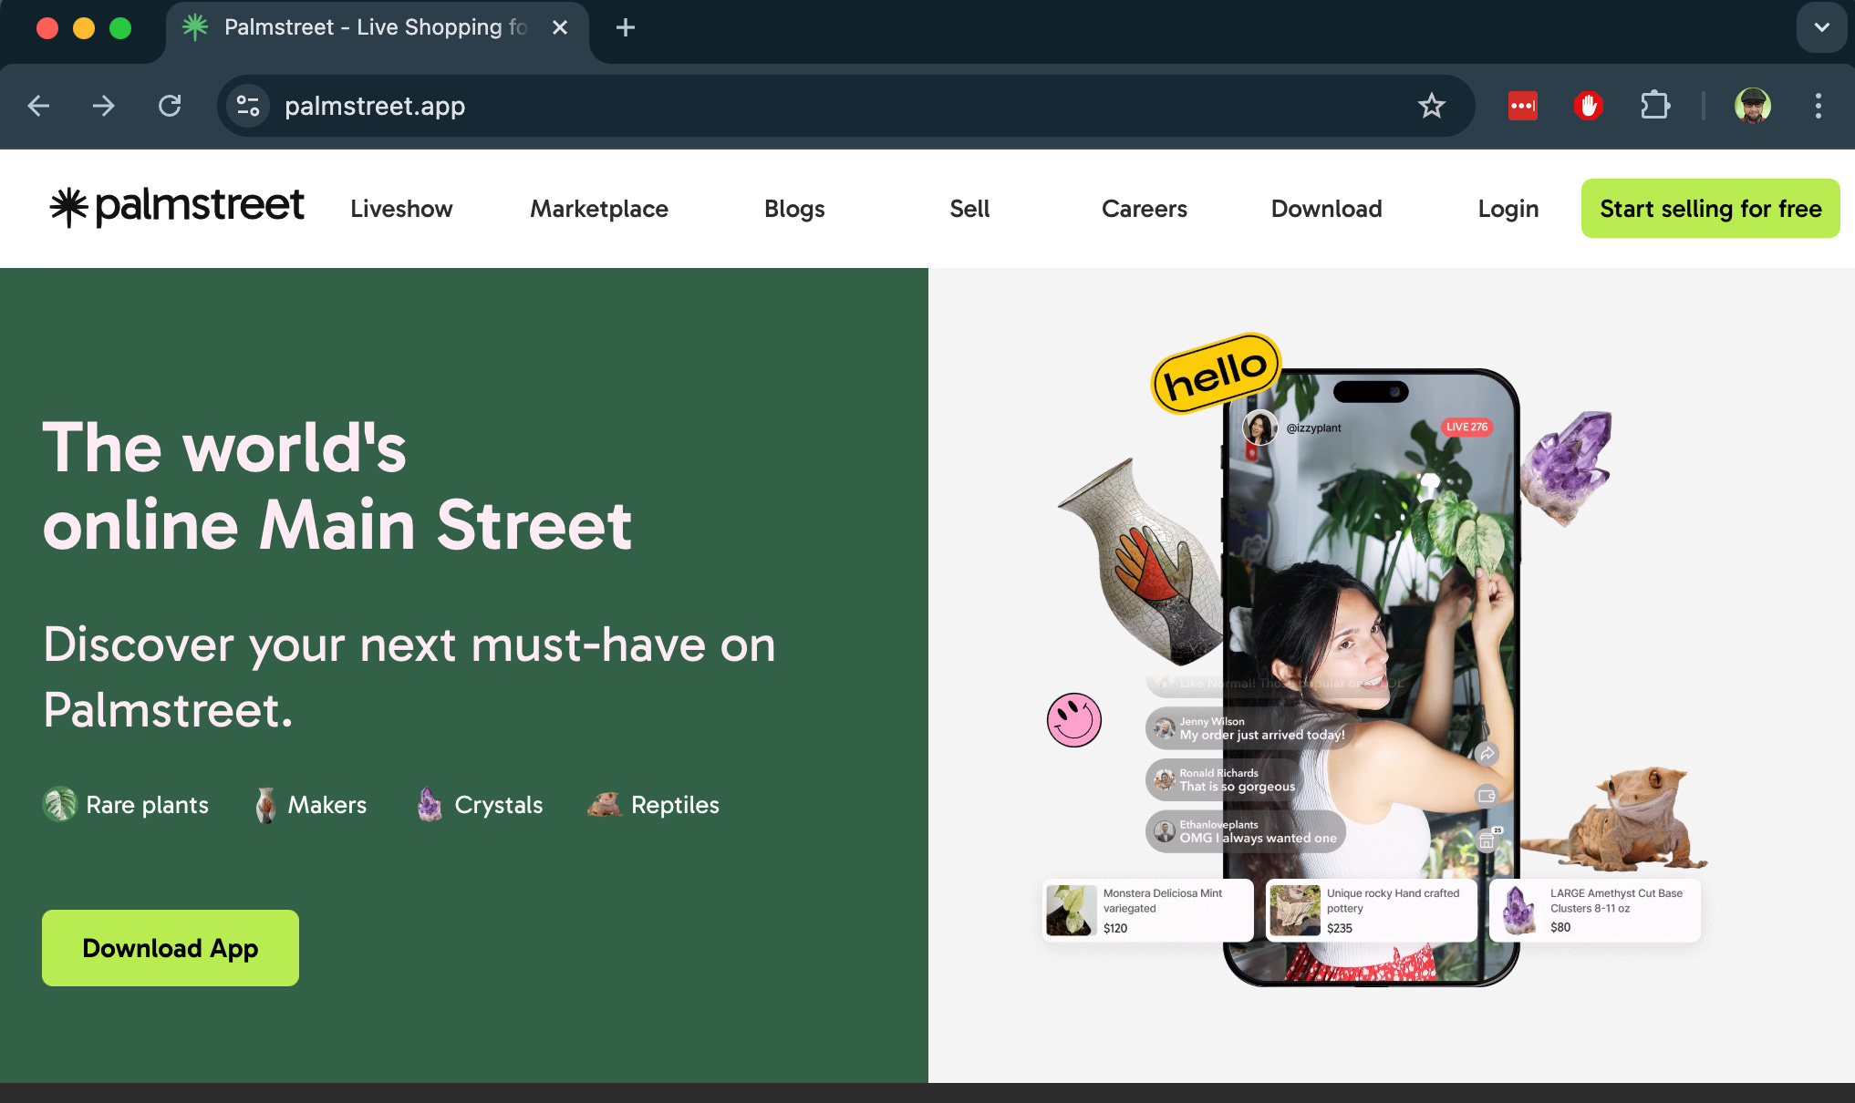This screenshot has width=1855, height=1103.
Task: Close the Palmstreet tab
Action: tap(560, 27)
